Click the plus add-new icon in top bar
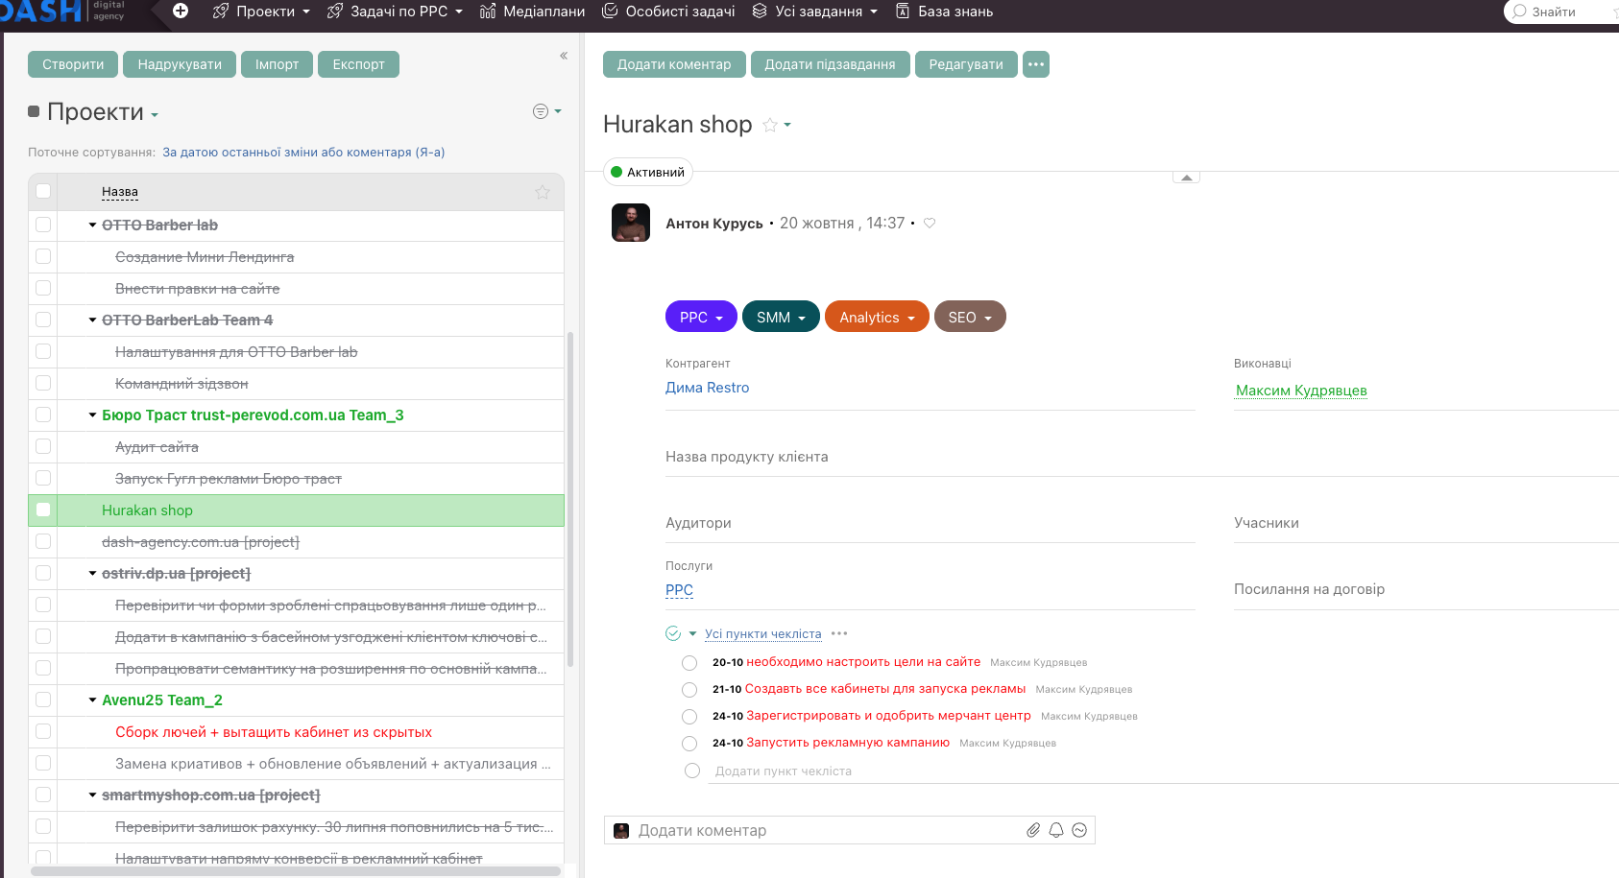Viewport: 1619px width, 878px height. [x=181, y=11]
